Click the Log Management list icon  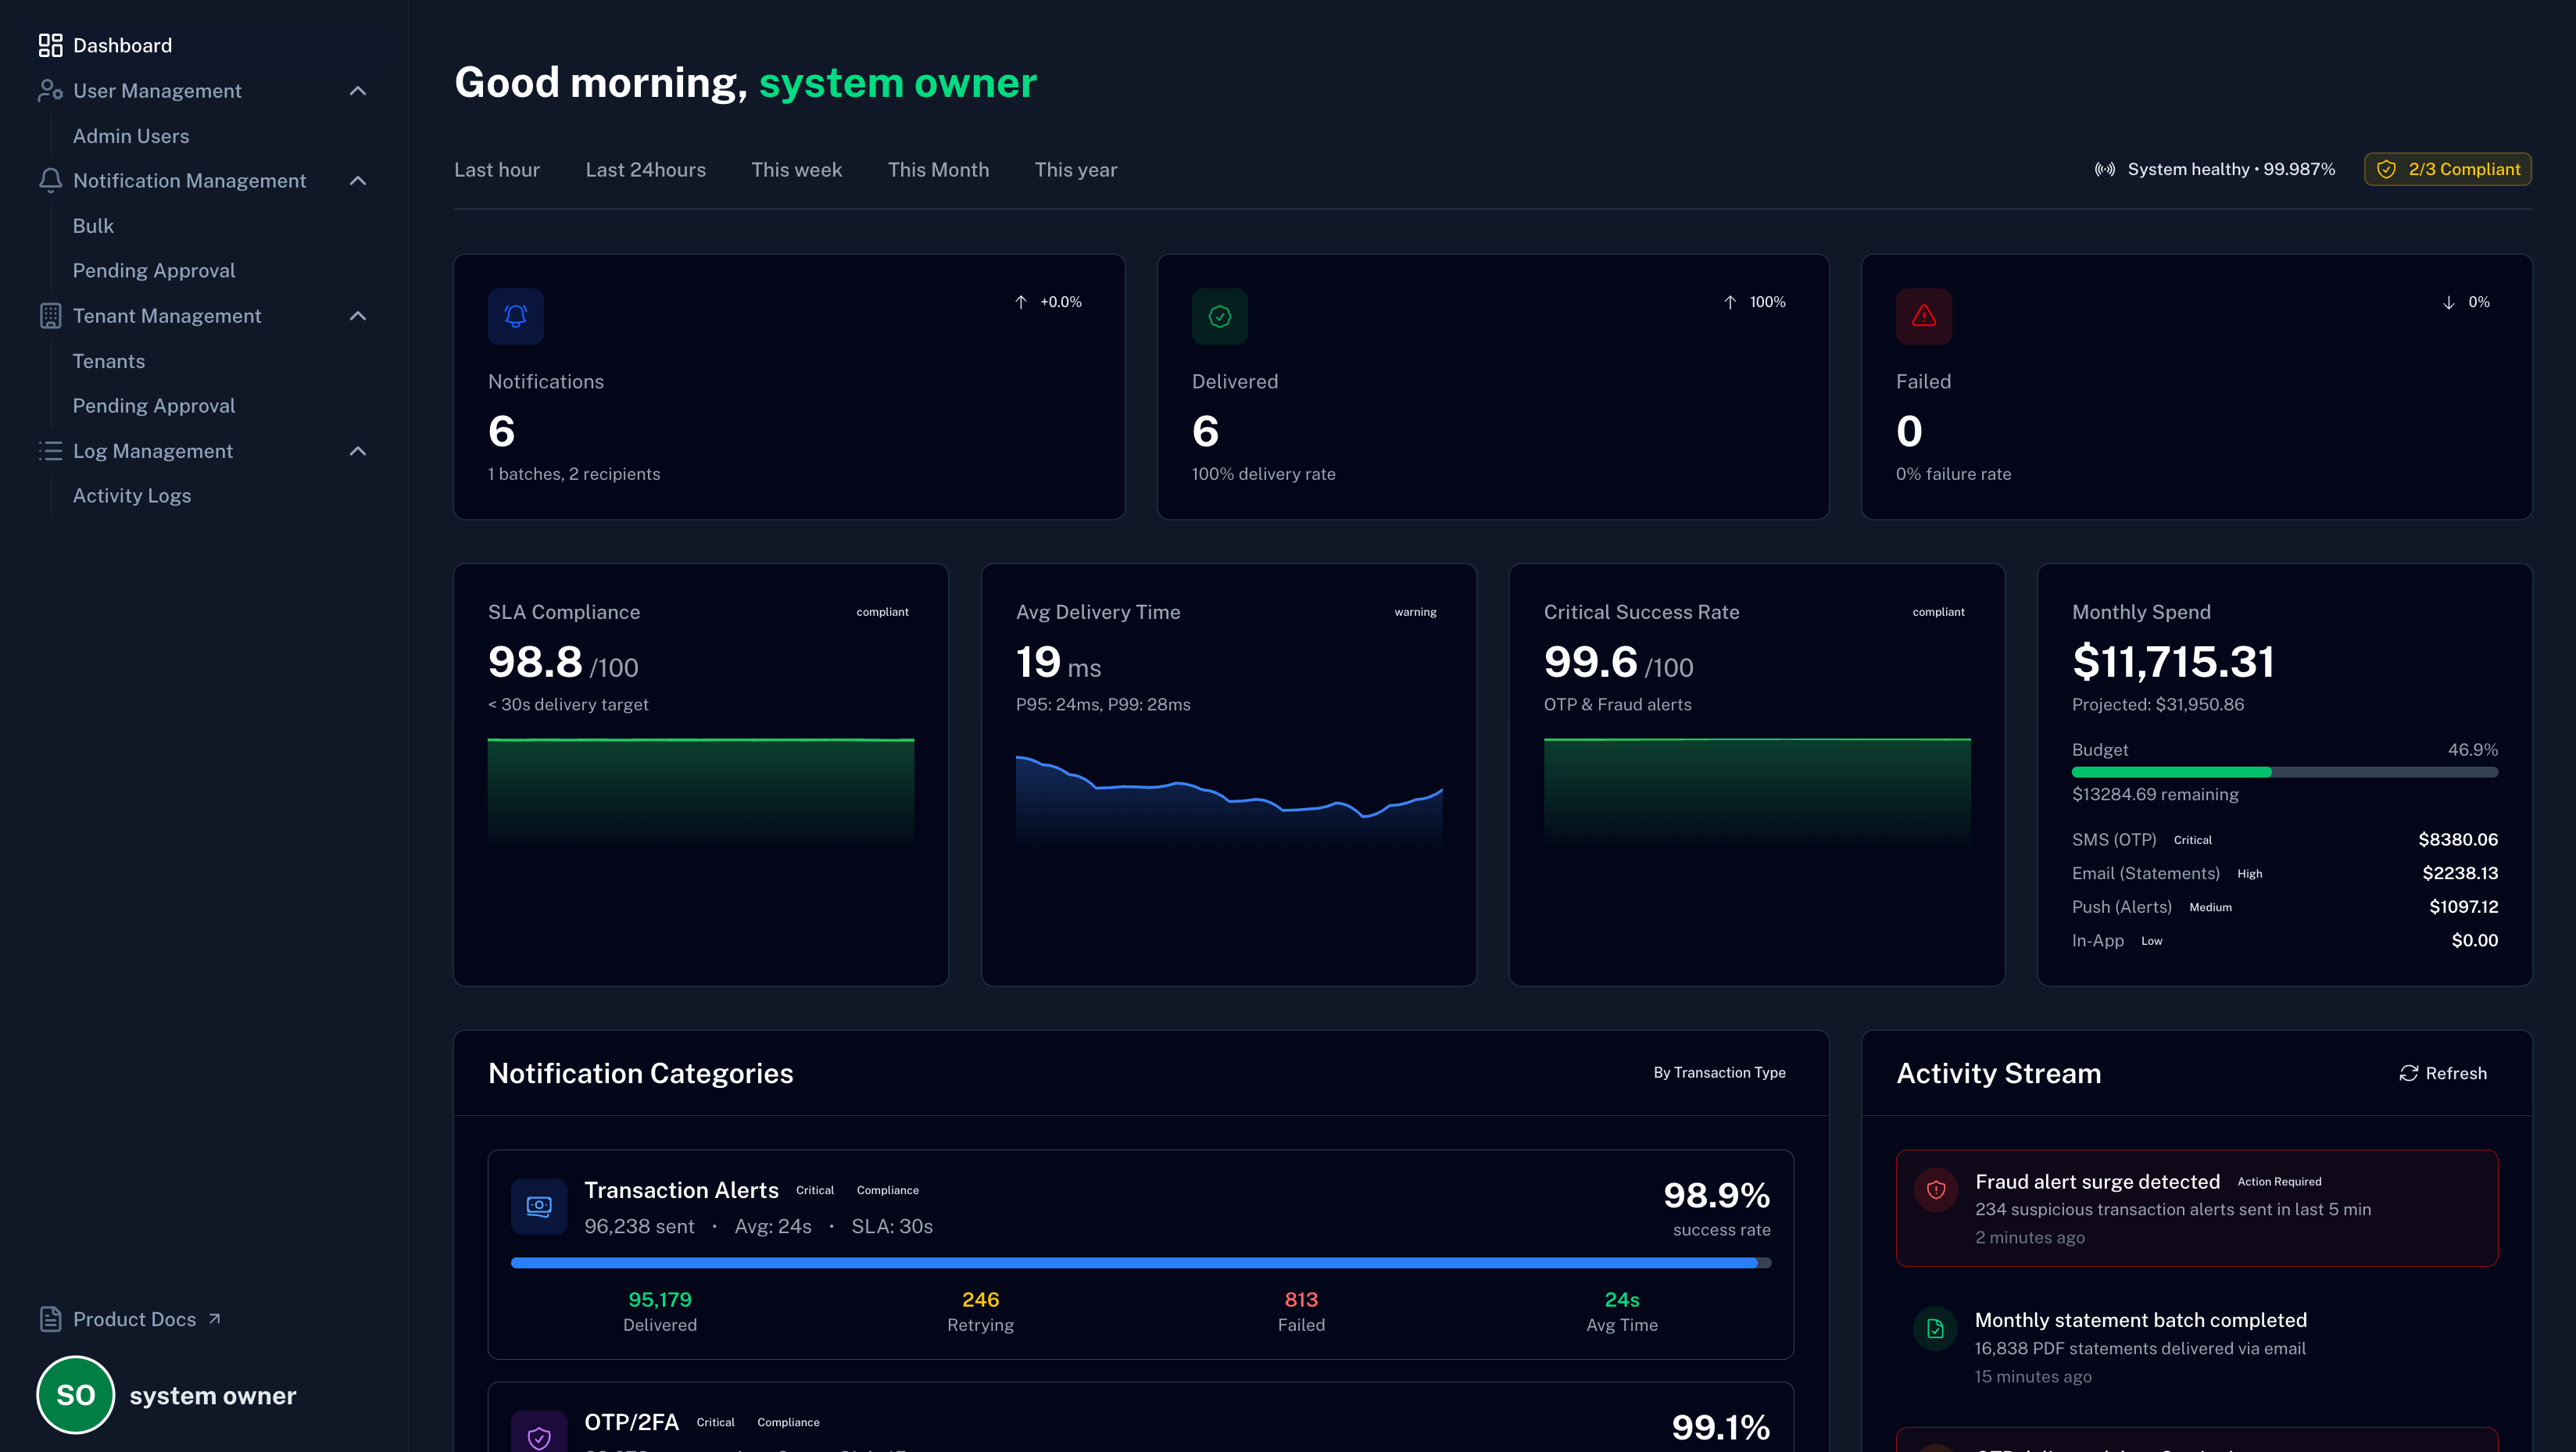click(x=51, y=451)
